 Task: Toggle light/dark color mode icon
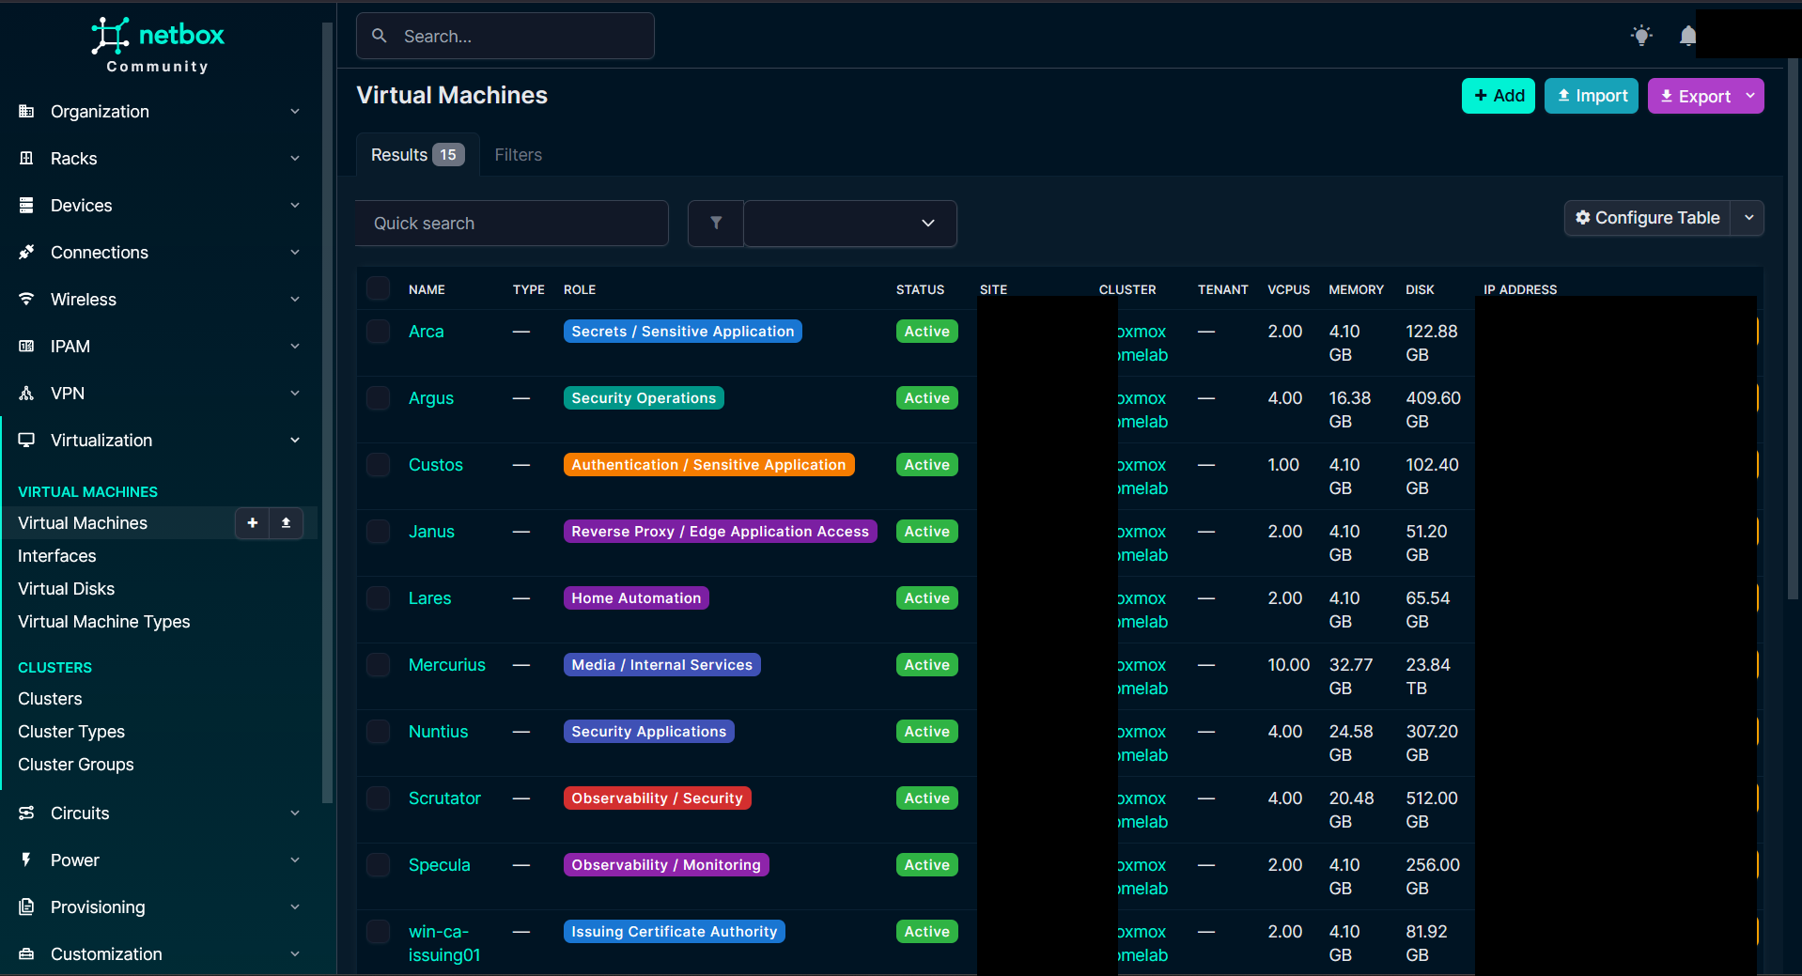[x=1641, y=36]
